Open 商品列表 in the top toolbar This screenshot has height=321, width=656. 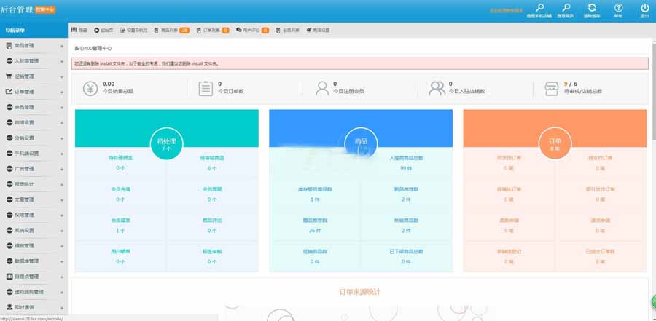coord(170,31)
